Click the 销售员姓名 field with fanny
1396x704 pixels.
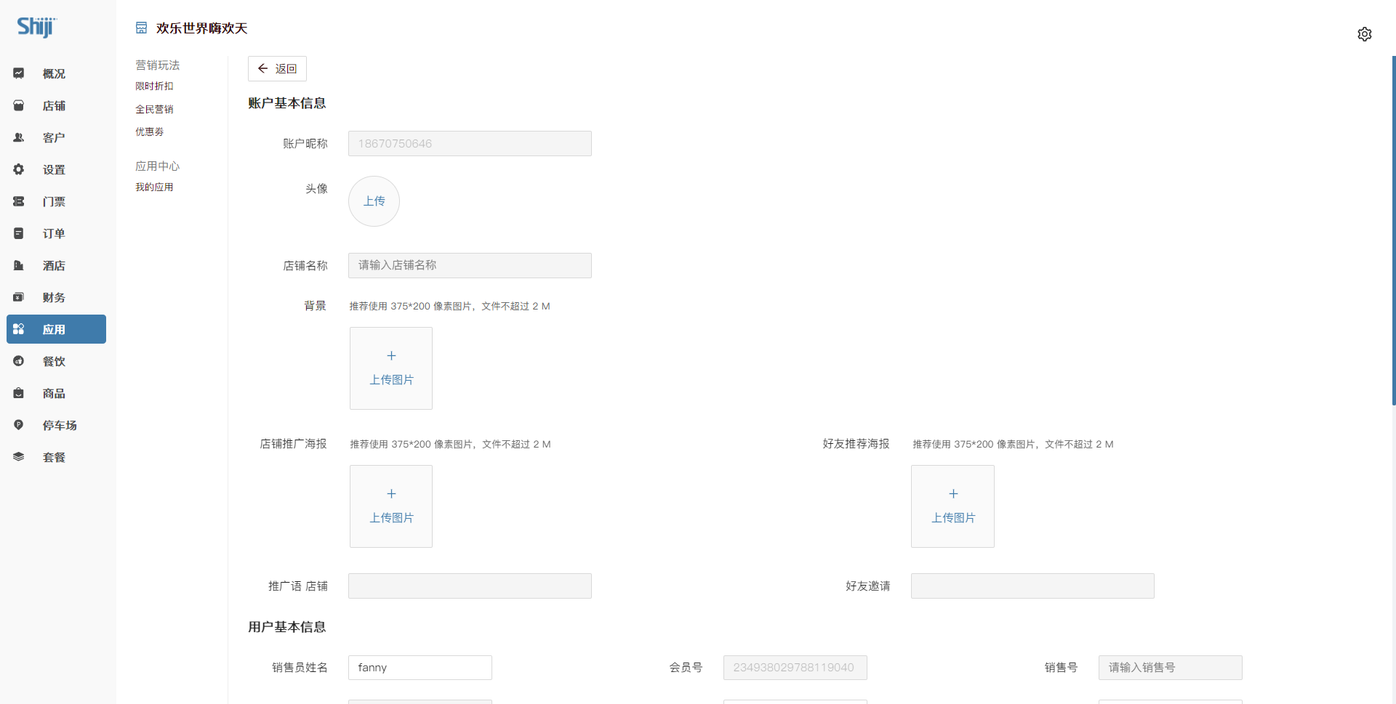pos(420,668)
